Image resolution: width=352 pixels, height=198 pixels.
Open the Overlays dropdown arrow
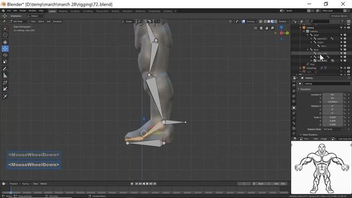pos(257,21)
